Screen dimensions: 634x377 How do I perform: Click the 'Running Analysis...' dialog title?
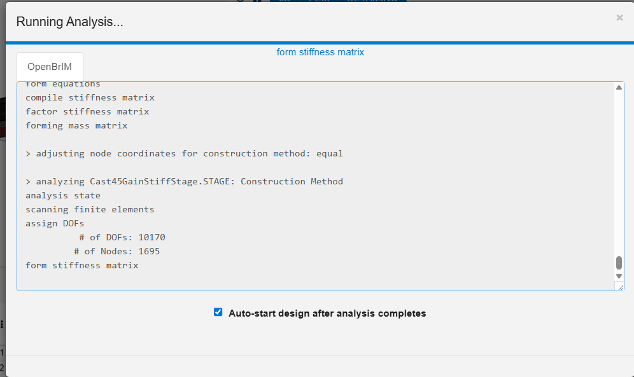[x=69, y=22]
